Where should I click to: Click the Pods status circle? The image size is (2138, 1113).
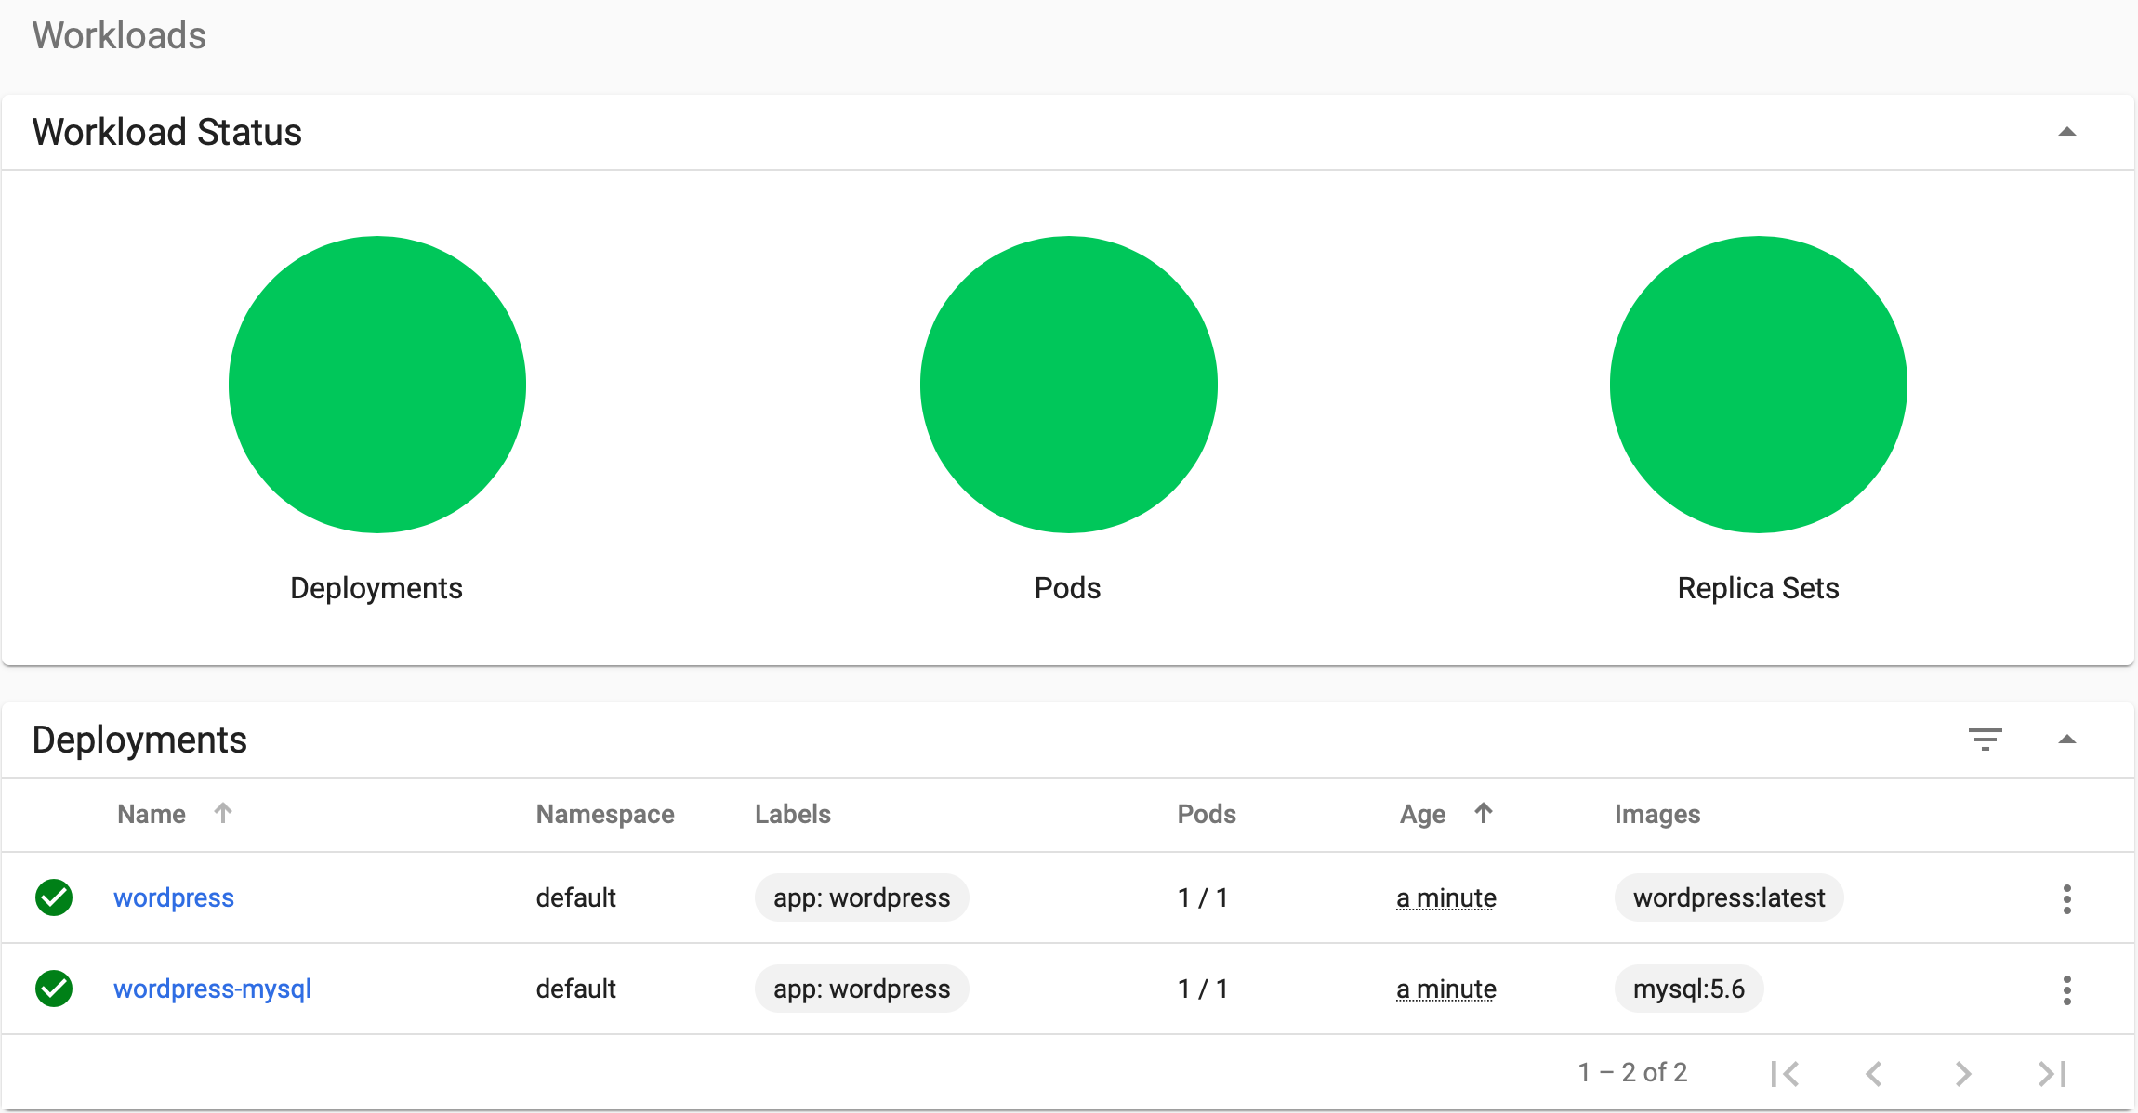pyautogui.click(x=1068, y=384)
